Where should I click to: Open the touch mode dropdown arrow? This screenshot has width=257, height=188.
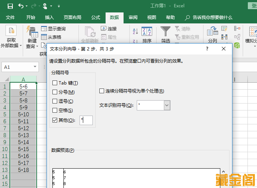(51, 6)
